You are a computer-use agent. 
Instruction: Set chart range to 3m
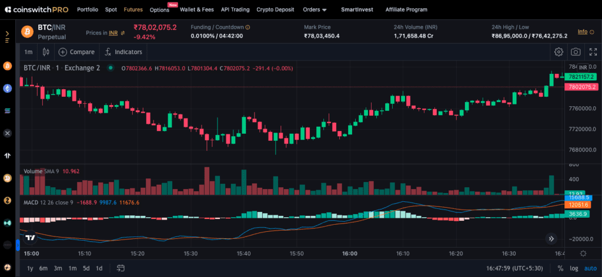pos(58,268)
